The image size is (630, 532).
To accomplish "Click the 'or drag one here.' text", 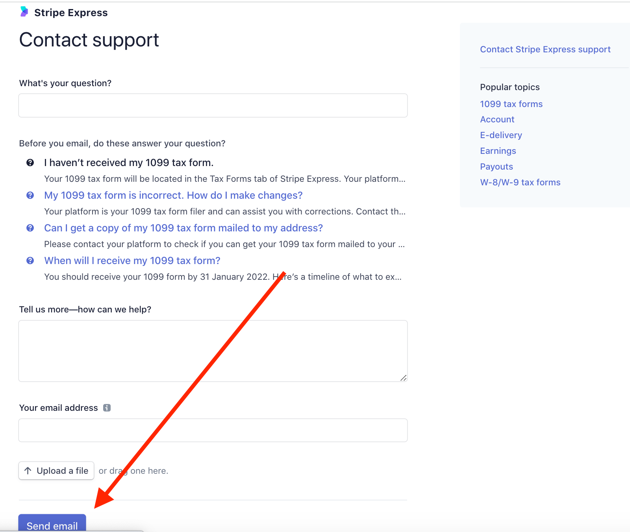I will [x=133, y=471].
